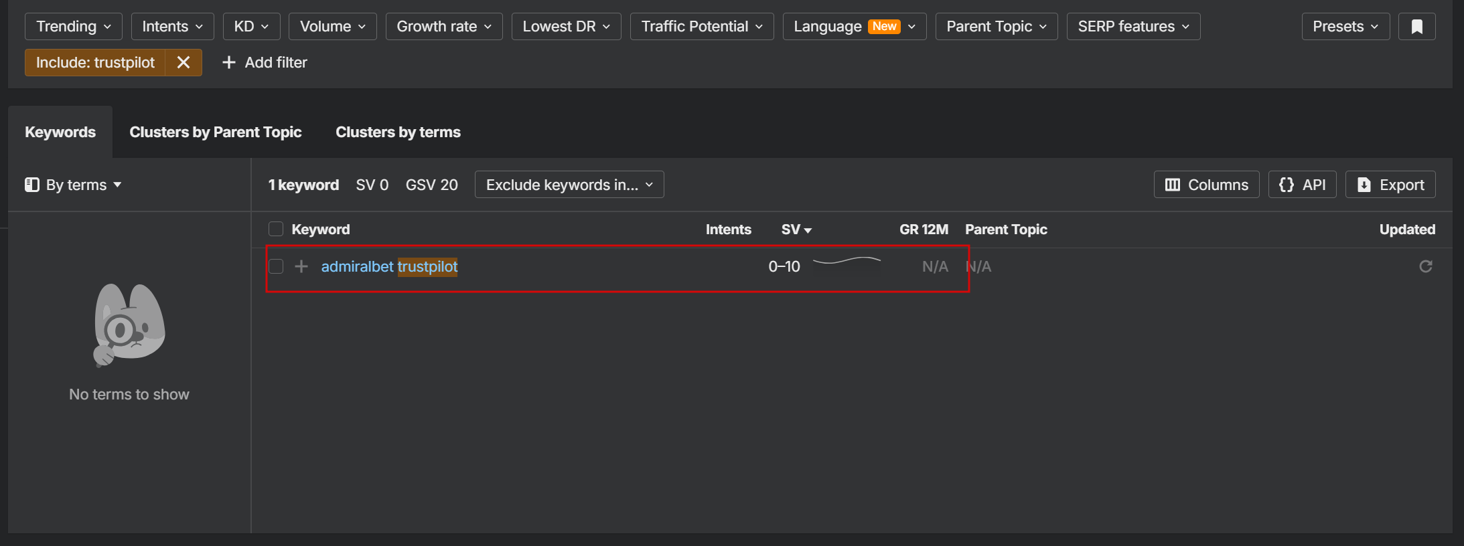Open the API curly braces button
Viewport: 1464px width, 546px height.
pyautogui.click(x=1302, y=185)
